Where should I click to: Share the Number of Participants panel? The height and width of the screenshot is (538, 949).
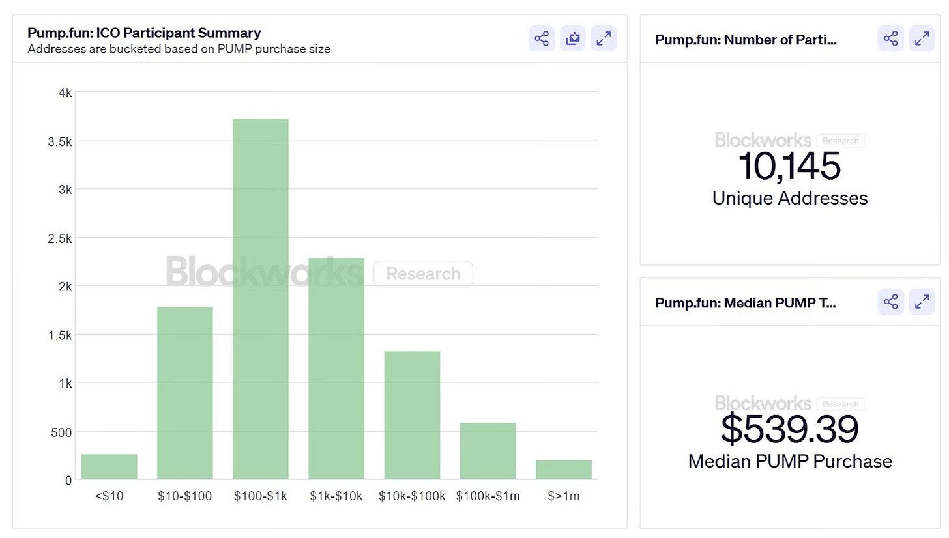pyautogui.click(x=891, y=38)
